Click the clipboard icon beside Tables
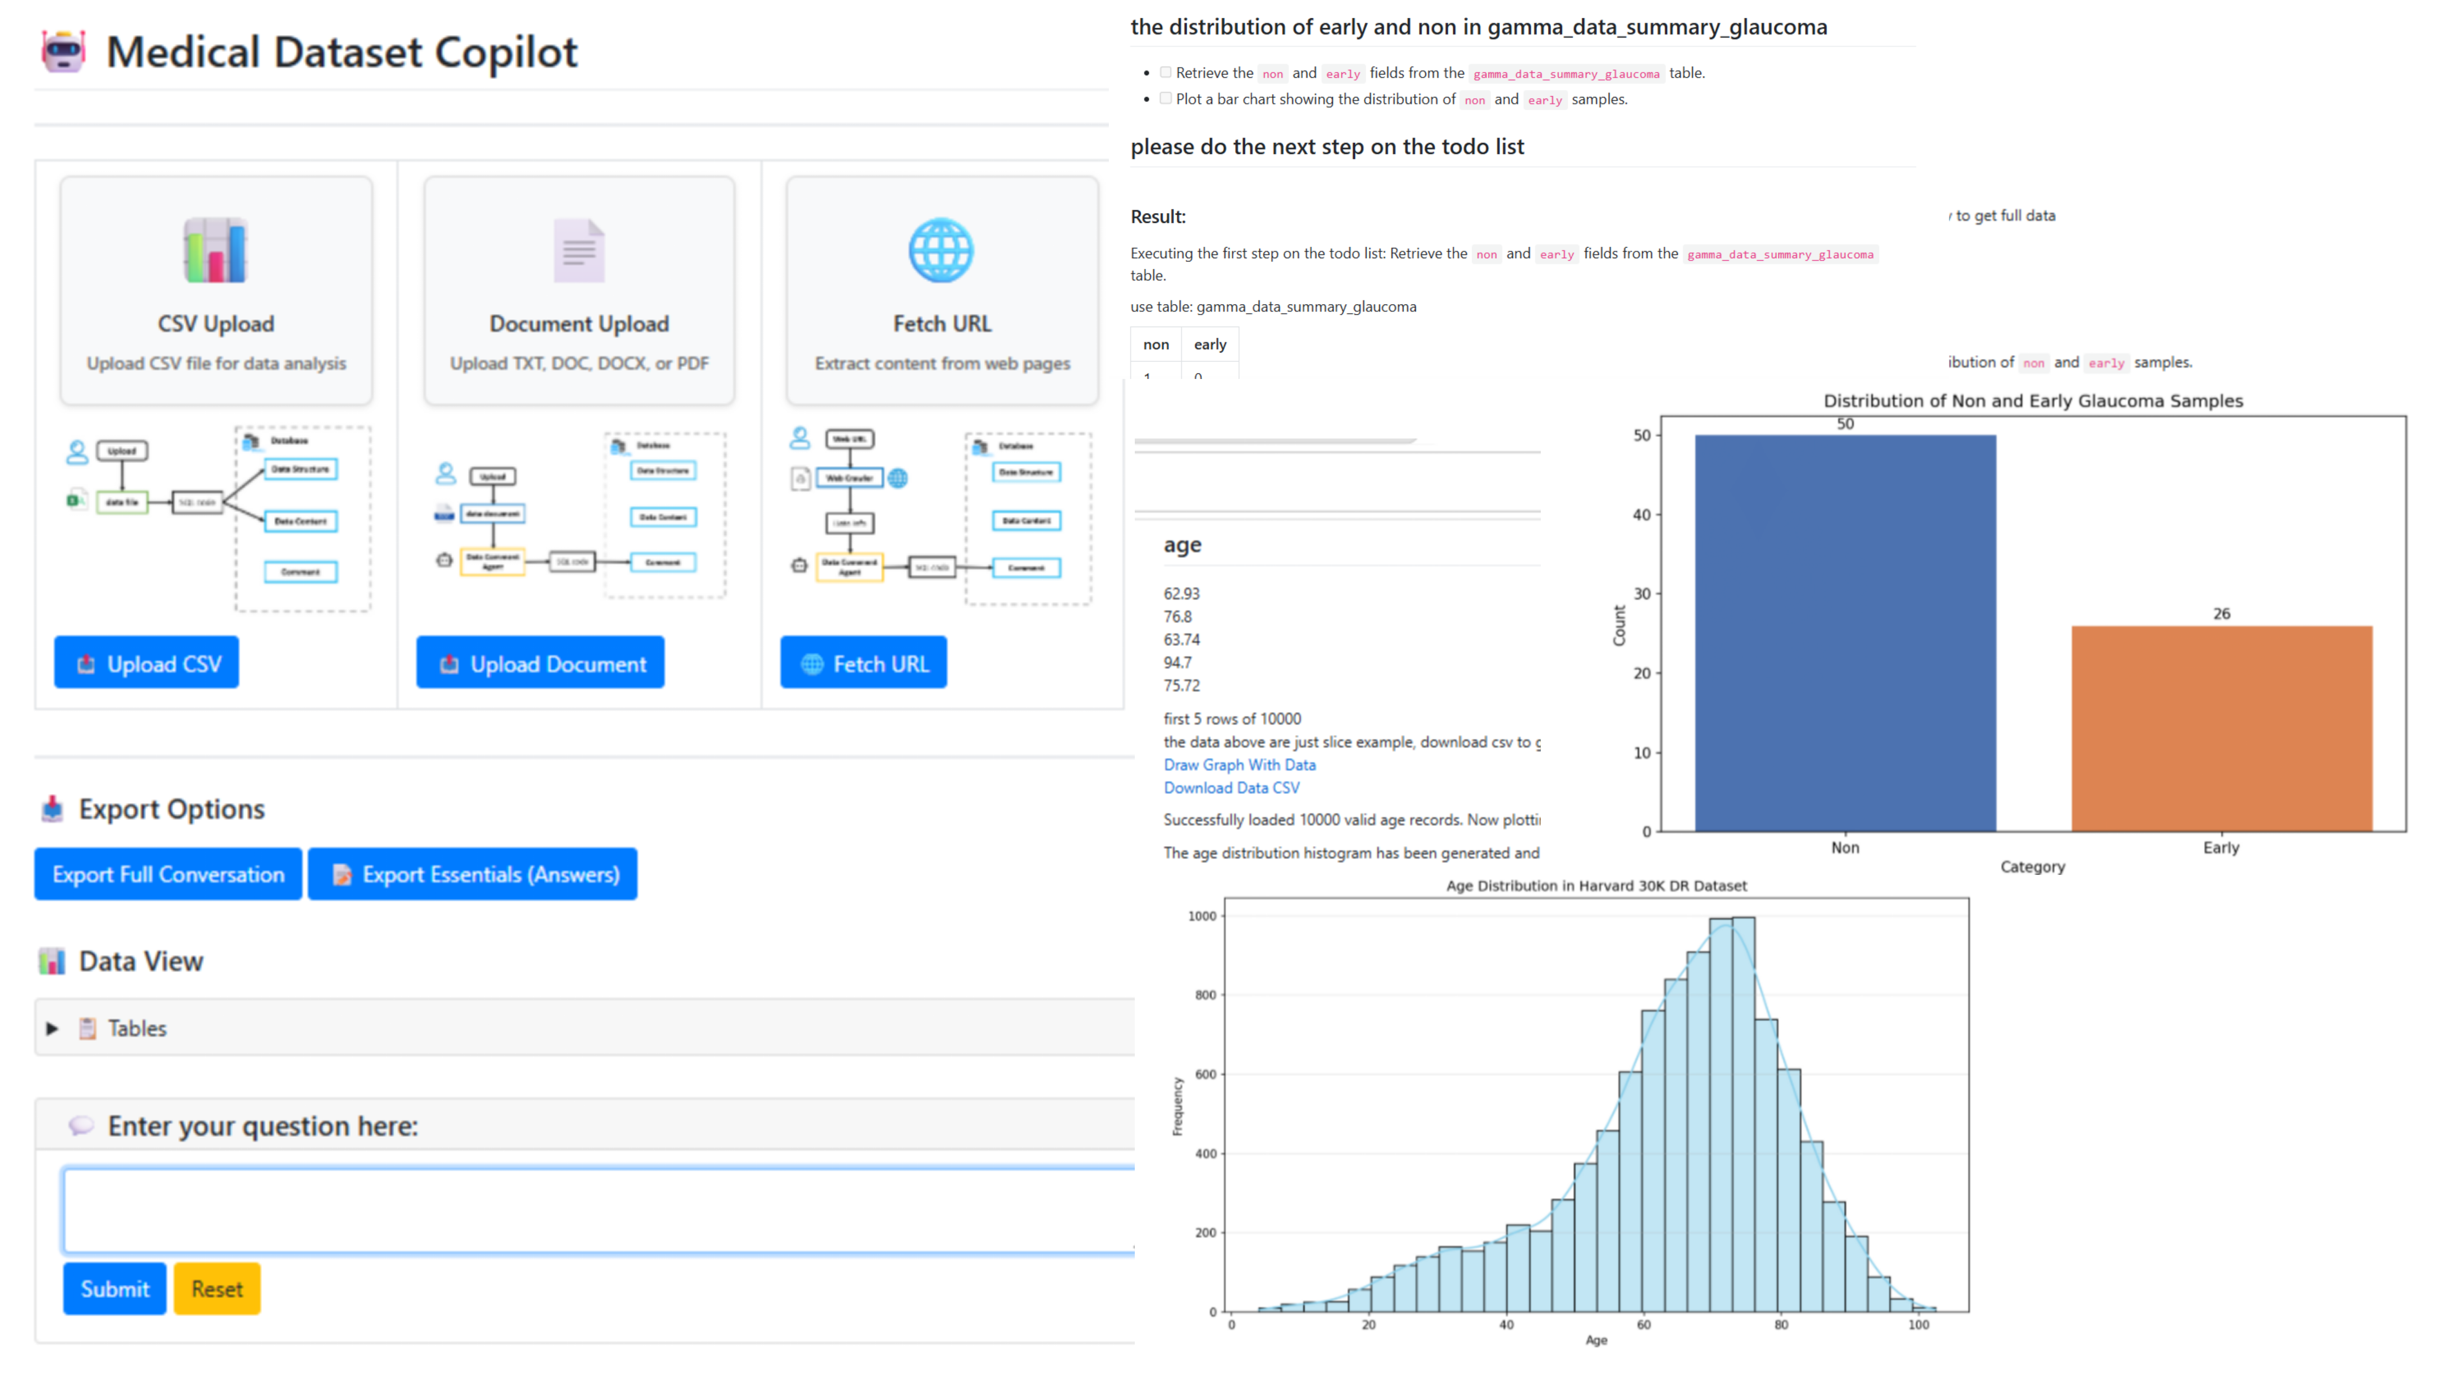2449x1378 pixels. [x=88, y=1028]
